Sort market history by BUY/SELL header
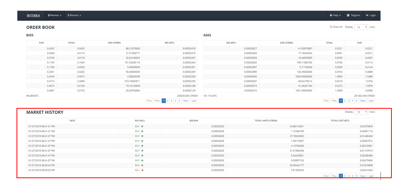Viewport: 401px width, 185px height. point(140,121)
